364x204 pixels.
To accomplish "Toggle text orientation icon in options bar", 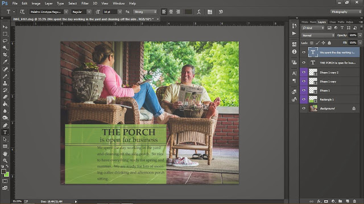I will click(x=22, y=12).
